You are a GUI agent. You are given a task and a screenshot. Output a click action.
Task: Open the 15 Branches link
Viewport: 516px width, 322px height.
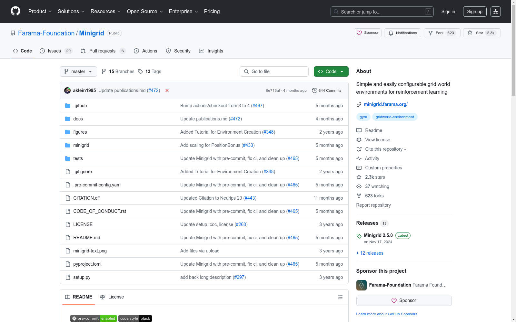pyautogui.click(x=118, y=71)
